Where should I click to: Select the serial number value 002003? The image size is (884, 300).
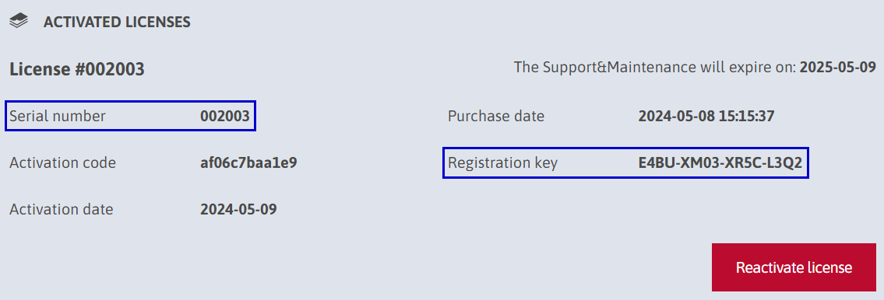[x=225, y=117]
